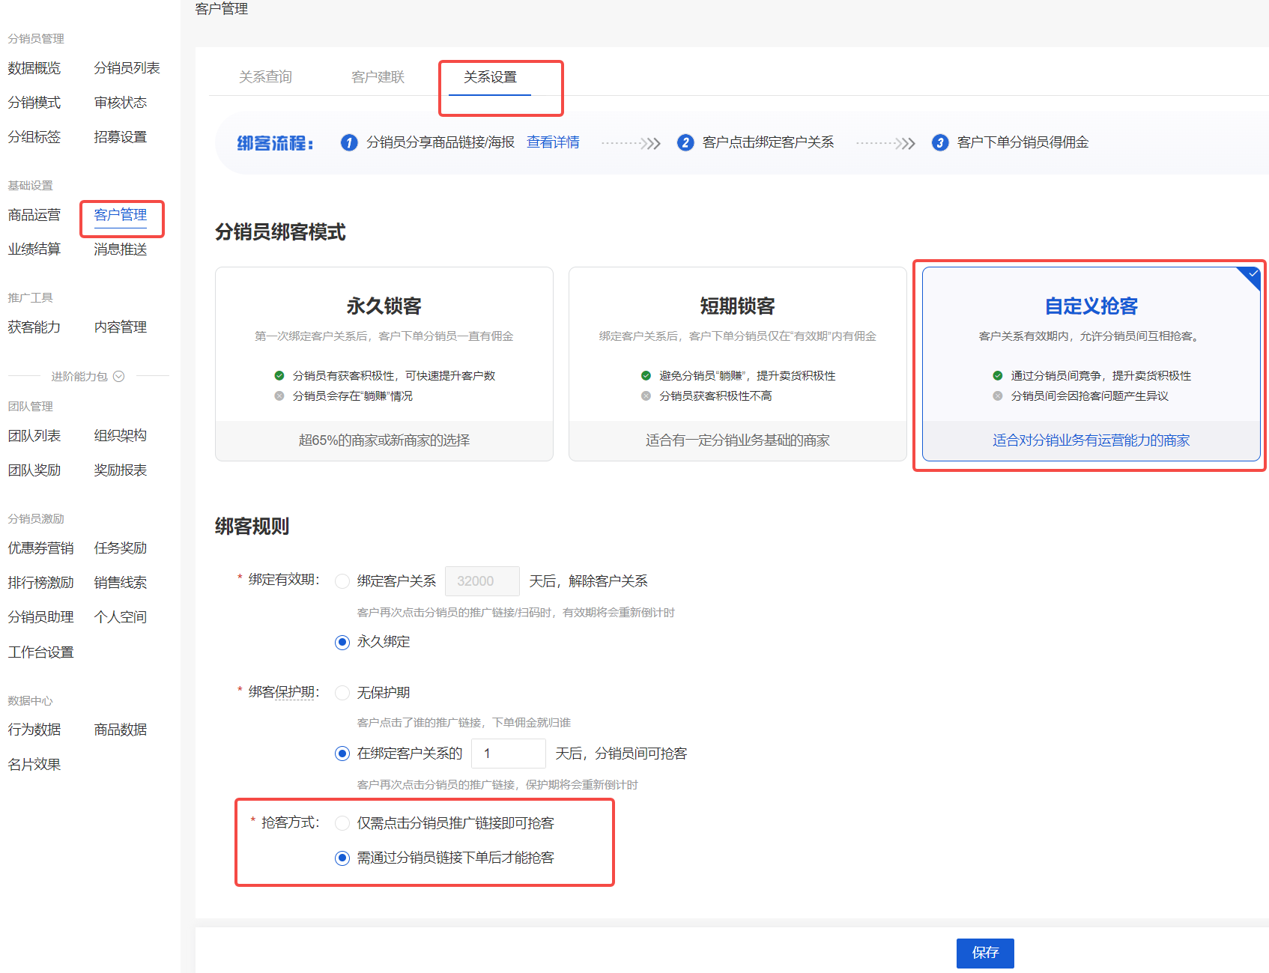
Task: Open the 查看详情 link
Action: click(553, 142)
